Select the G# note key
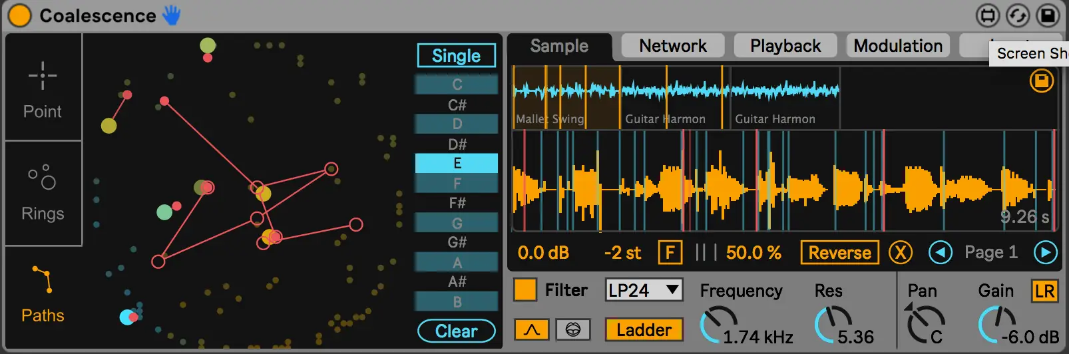This screenshot has height=354, width=1069. click(x=457, y=242)
